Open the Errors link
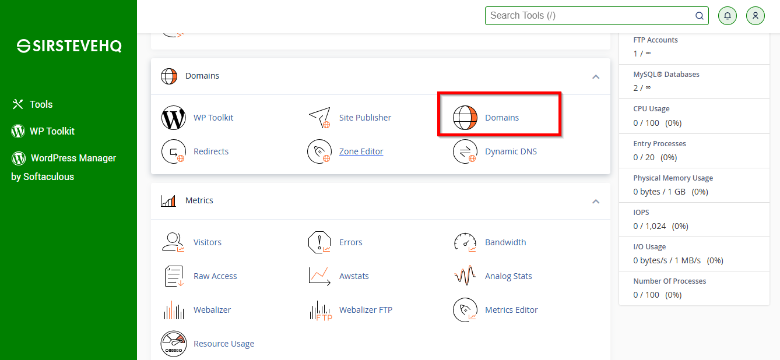The height and width of the screenshot is (360, 780). (x=351, y=242)
